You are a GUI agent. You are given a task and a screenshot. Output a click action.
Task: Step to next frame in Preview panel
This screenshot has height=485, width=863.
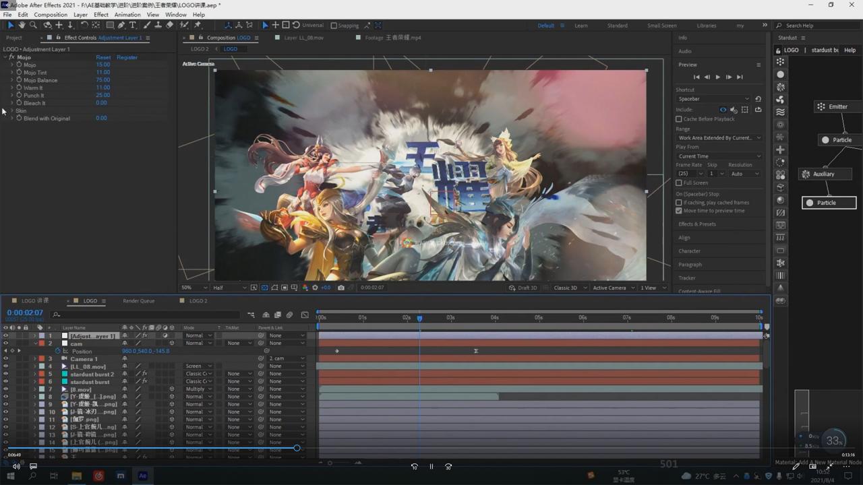tap(729, 77)
